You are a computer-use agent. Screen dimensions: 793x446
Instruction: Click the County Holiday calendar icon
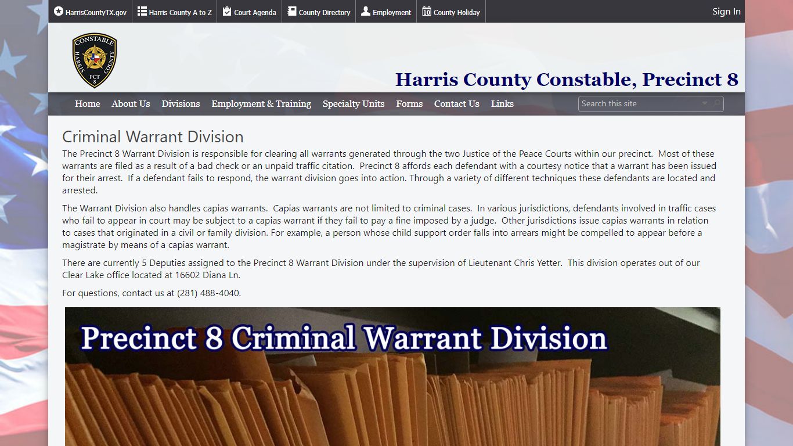[426, 11]
